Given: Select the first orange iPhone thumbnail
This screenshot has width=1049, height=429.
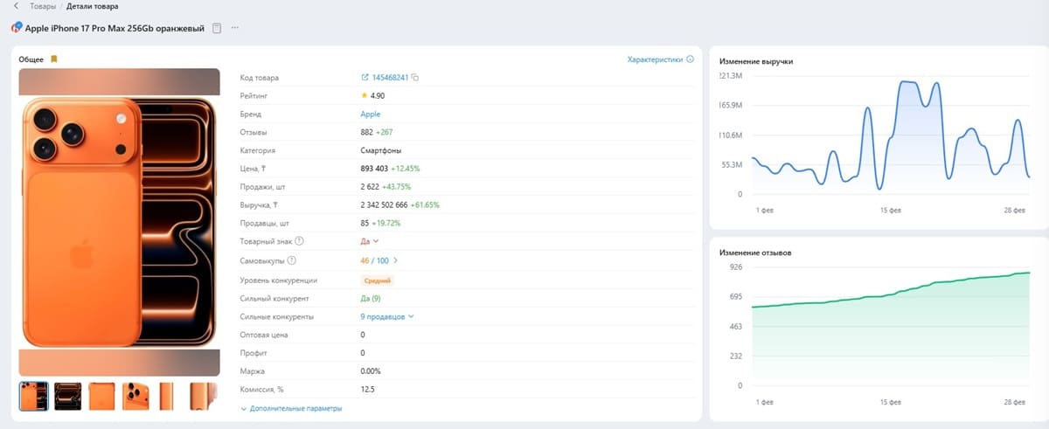Looking at the screenshot, I should coord(34,396).
